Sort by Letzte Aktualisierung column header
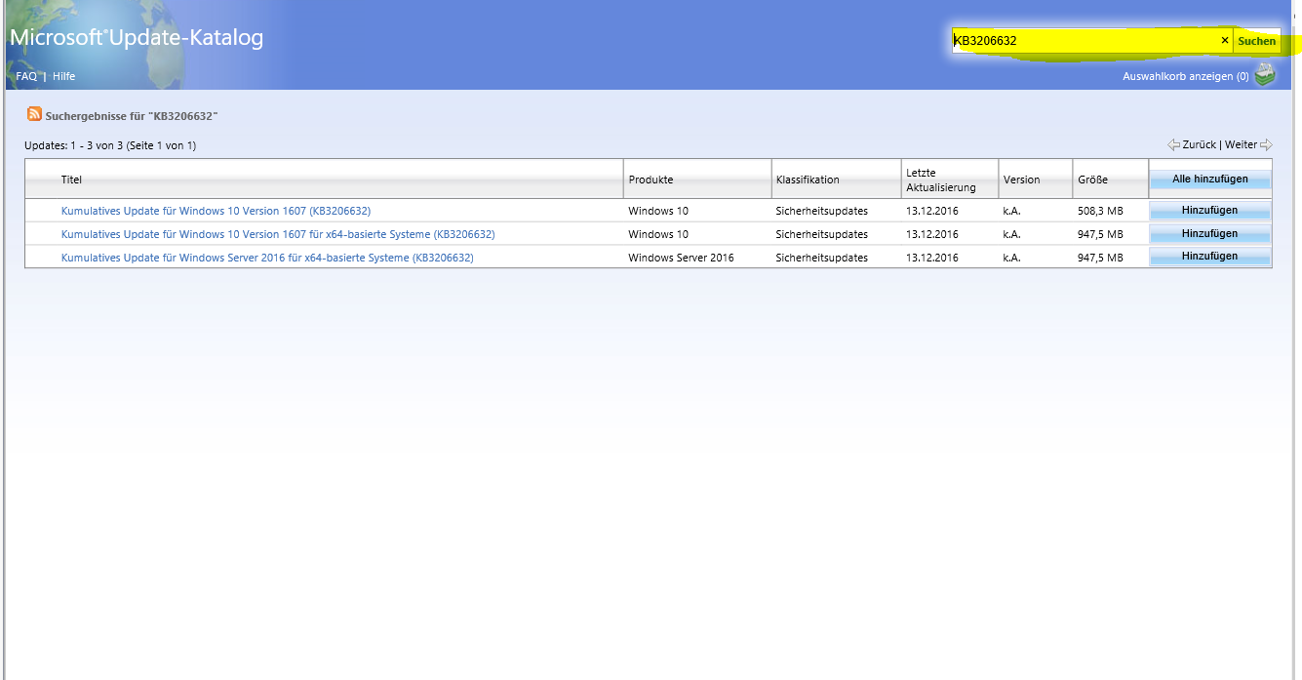Screen dimensions: 1302x680 [x=941, y=180]
